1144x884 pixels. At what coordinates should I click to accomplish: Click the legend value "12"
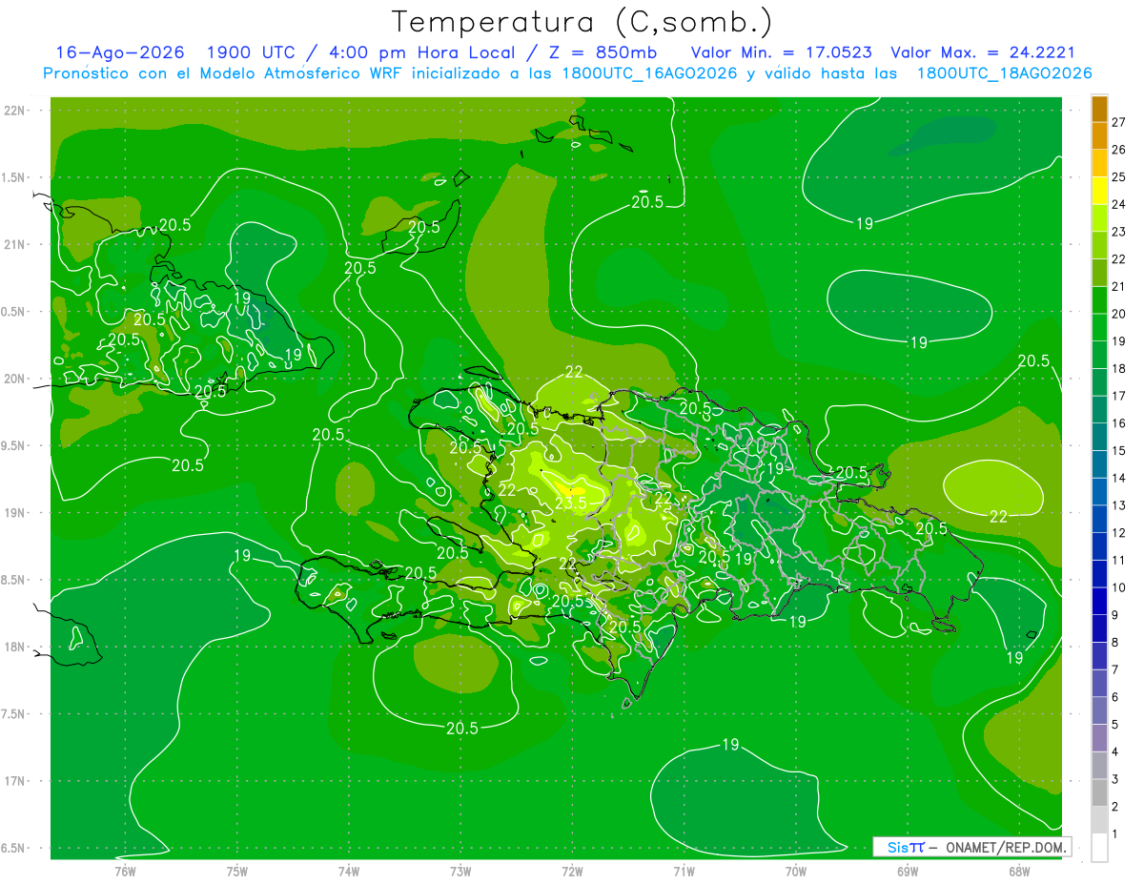pos(1118,533)
